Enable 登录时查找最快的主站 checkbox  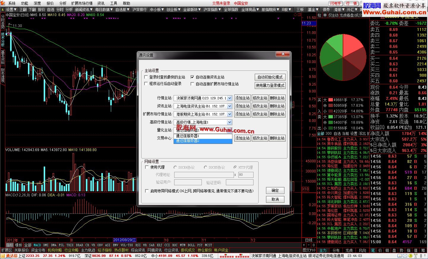click(146, 77)
